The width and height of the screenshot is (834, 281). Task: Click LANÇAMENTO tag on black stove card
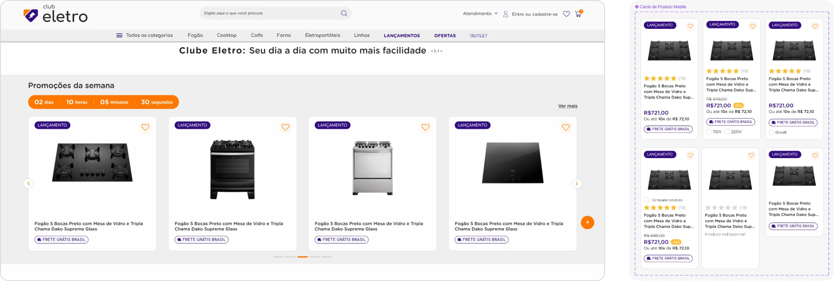coord(192,125)
